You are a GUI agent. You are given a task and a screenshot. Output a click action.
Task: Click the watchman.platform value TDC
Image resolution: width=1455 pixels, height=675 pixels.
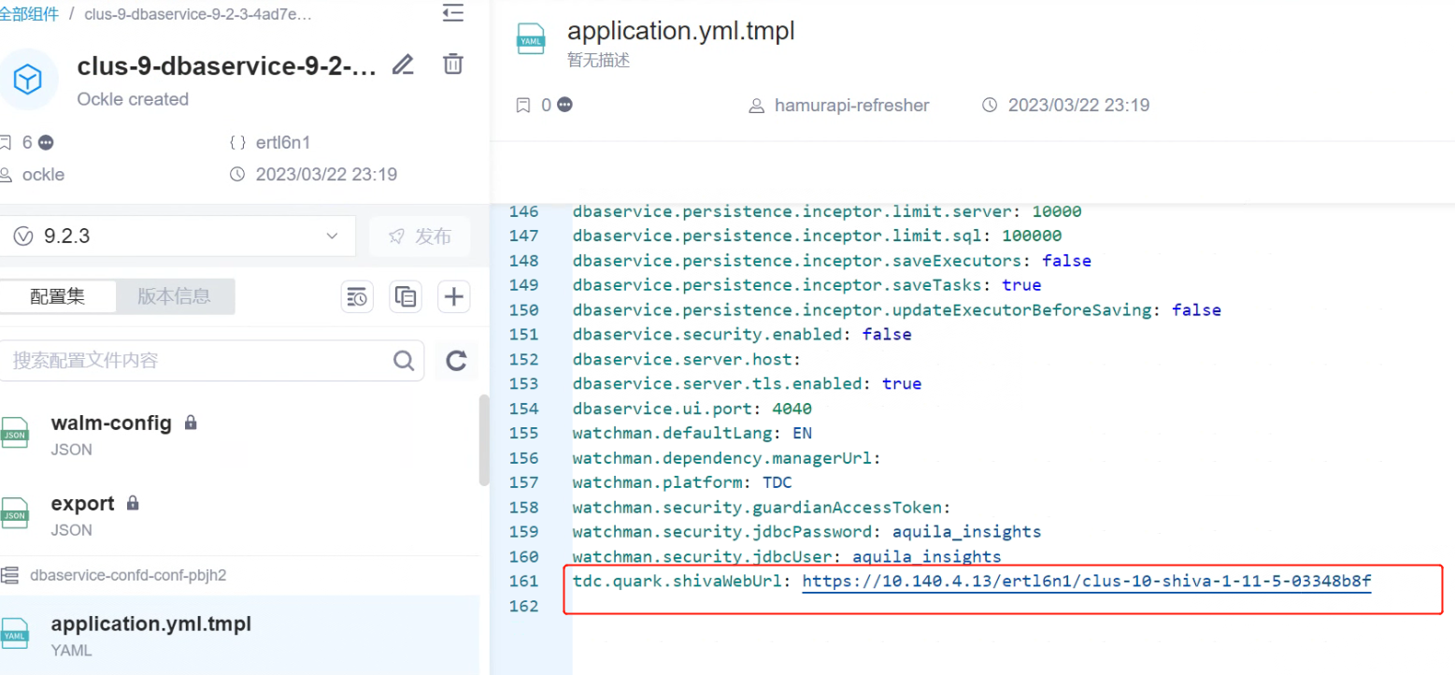pos(777,482)
